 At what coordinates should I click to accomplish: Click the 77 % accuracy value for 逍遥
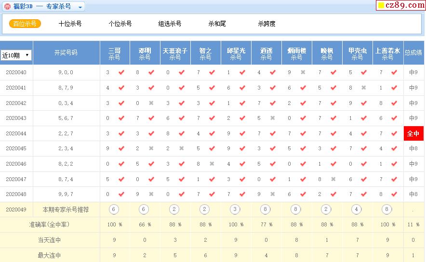click(266, 224)
